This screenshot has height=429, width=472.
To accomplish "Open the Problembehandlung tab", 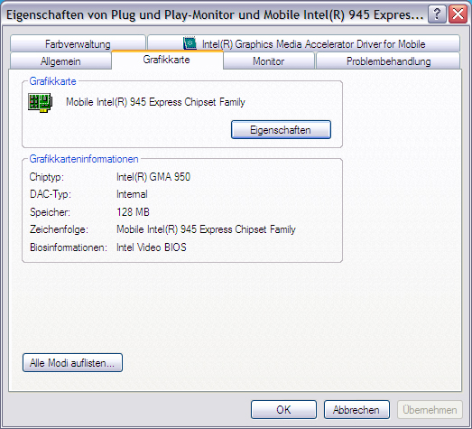I will pos(388,61).
